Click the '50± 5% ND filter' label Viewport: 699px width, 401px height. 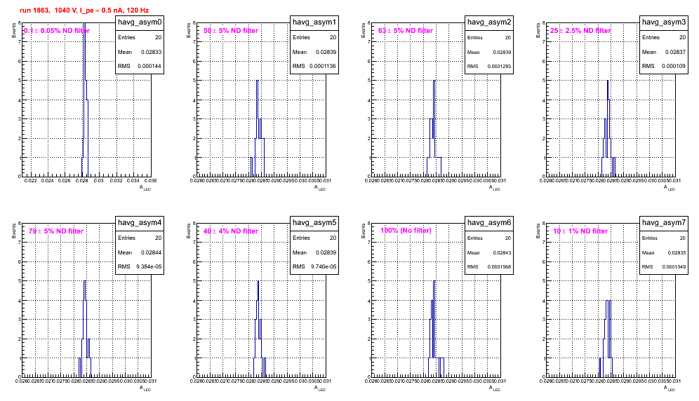(231, 31)
